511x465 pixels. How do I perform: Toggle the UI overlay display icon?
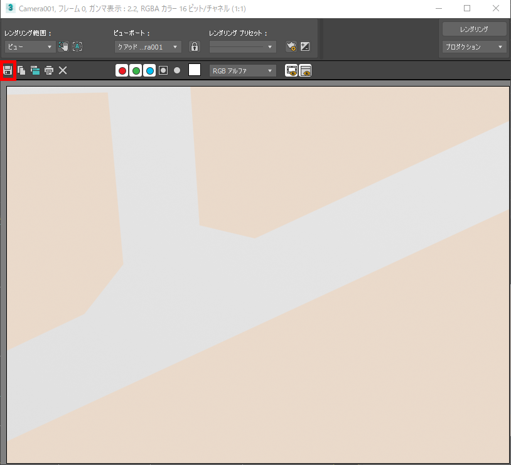291,70
